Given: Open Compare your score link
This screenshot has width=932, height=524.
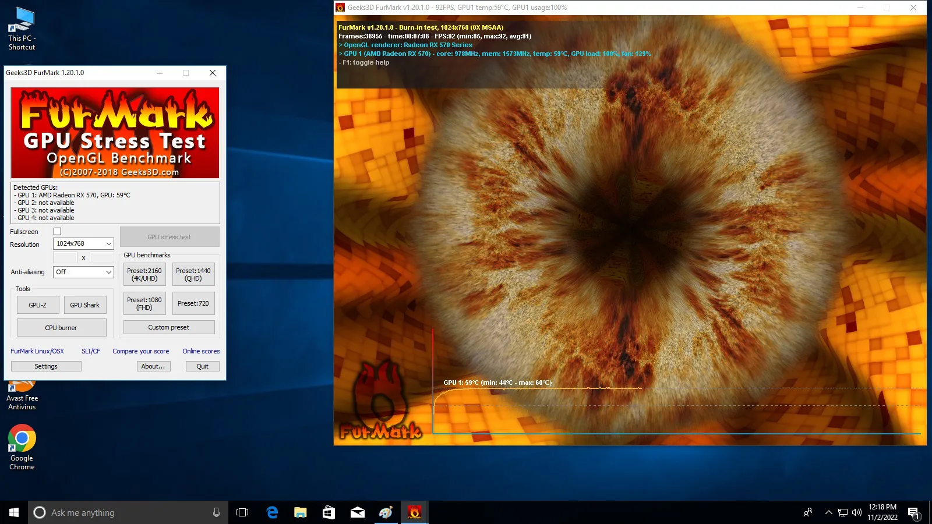Looking at the screenshot, I should (141, 351).
